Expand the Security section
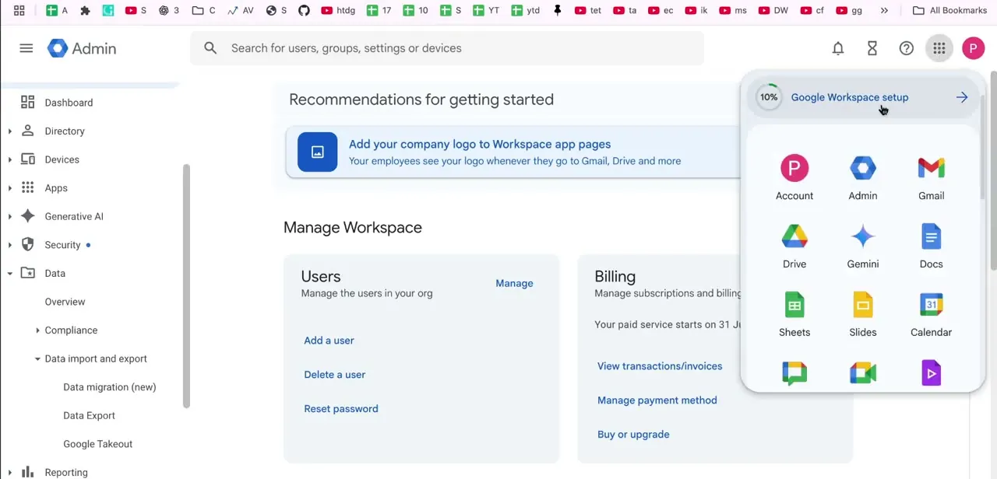This screenshot has height=479, width=997. coord(9,245)
